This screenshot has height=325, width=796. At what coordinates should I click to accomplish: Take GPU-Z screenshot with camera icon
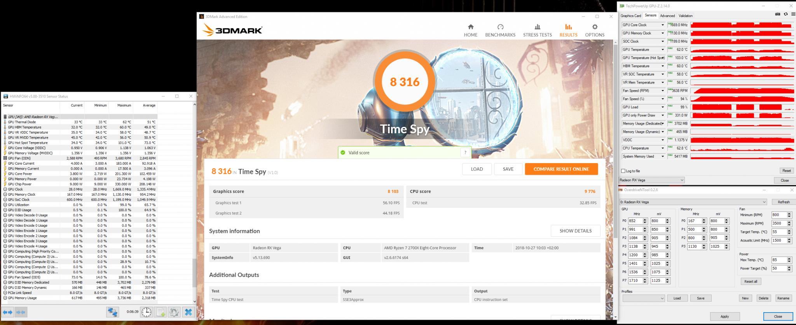click(x=778, y=14)
